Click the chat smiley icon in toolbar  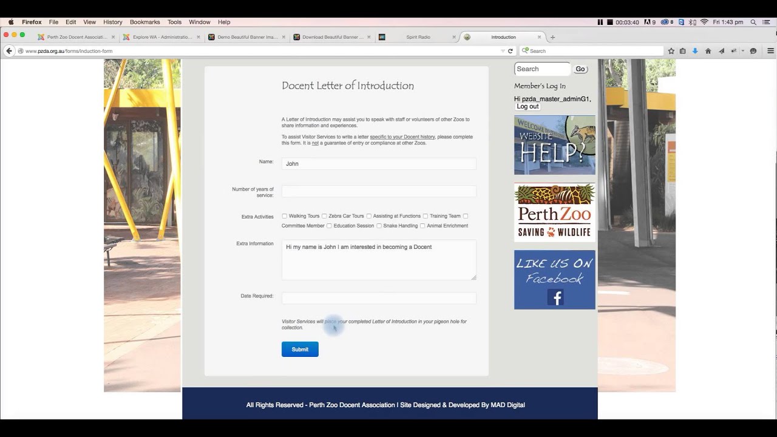tap(753, 51)
